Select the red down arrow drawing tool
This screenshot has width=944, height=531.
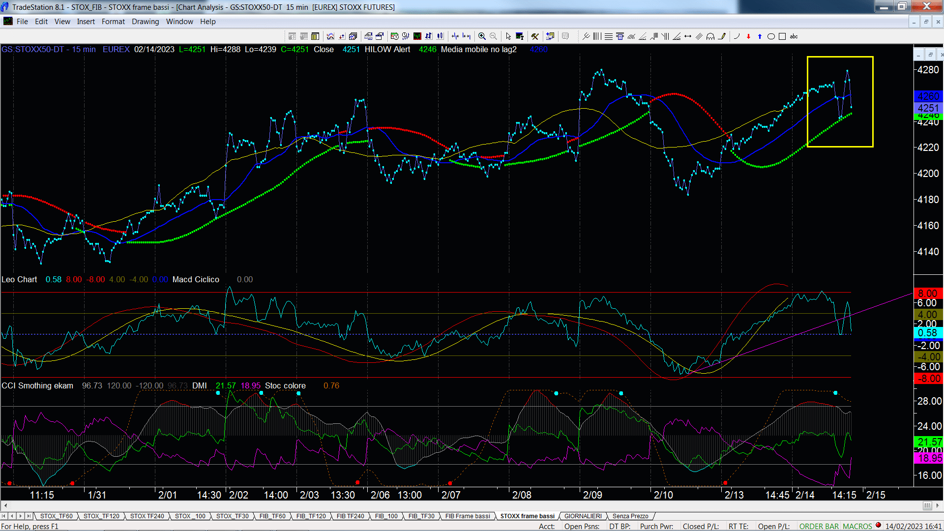coord(748,36)
